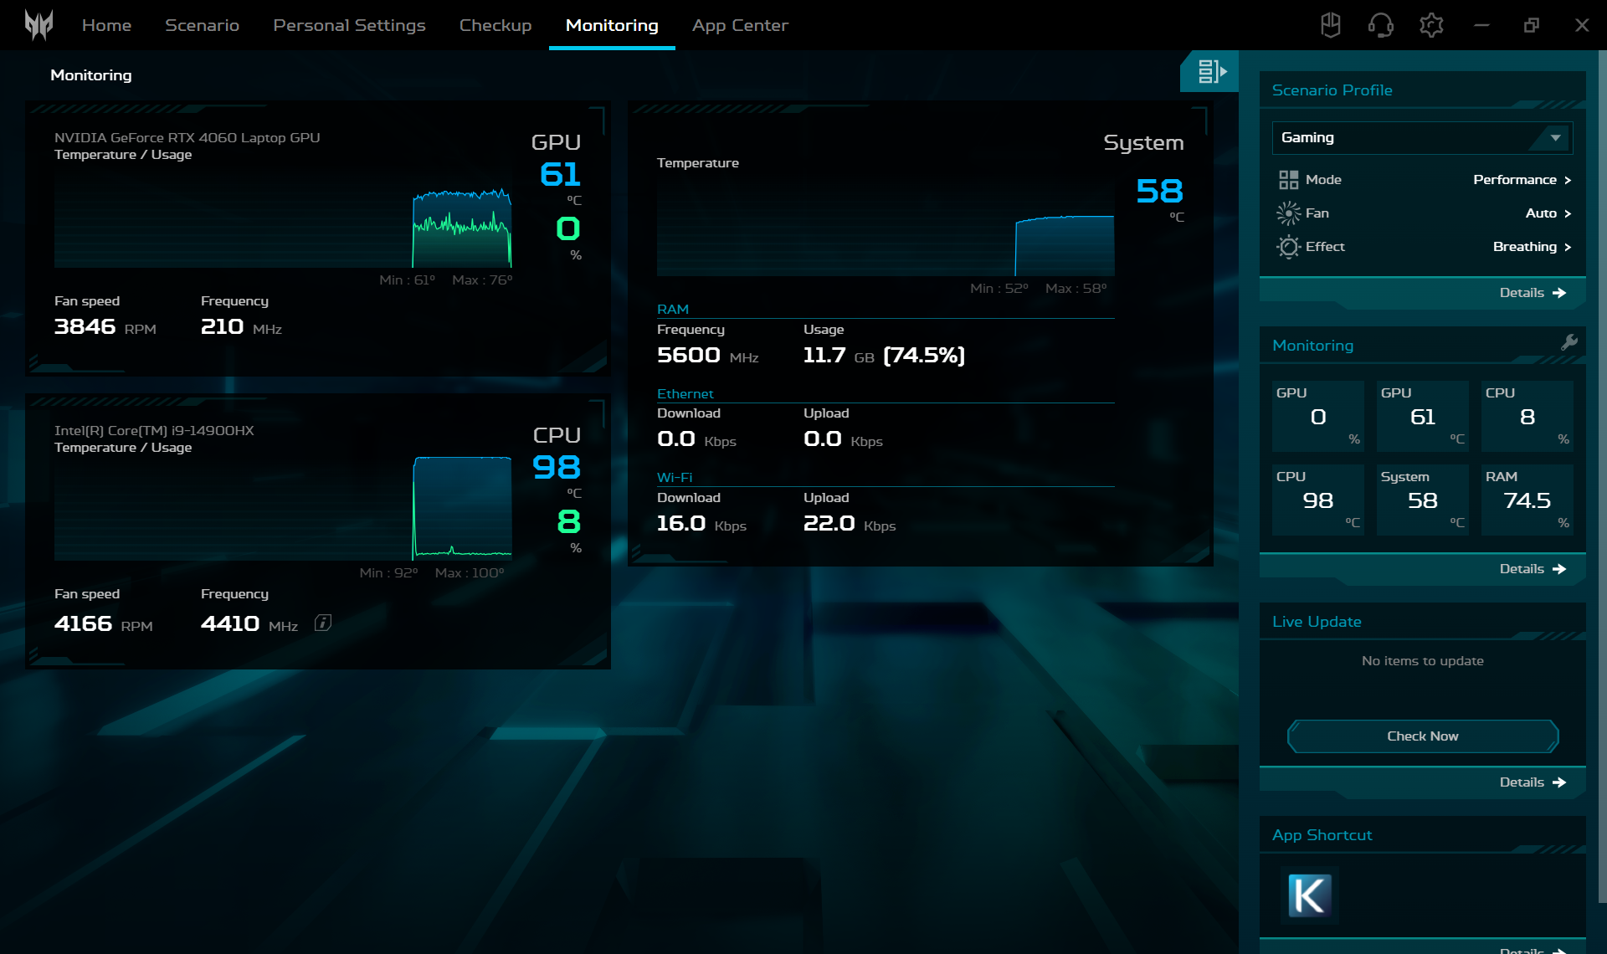Select the RAM 74.5 % tile
The width and height of the screenshot is (1607, 954).
tap(1527, 500)
